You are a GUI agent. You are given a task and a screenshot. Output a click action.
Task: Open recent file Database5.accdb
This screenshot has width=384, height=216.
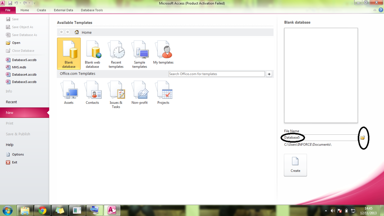(x=21, y=60)
